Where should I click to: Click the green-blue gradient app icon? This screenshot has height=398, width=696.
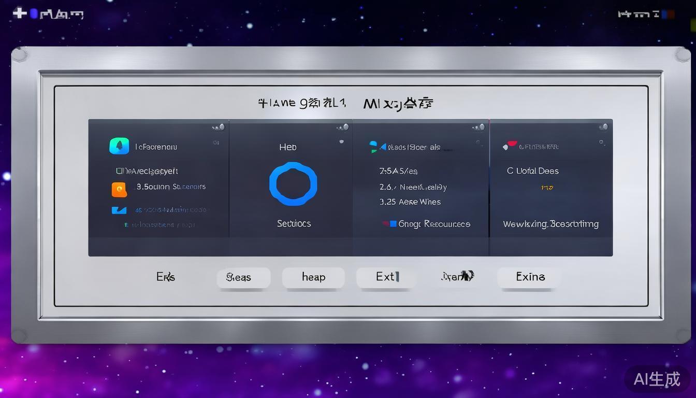[119, 146]
